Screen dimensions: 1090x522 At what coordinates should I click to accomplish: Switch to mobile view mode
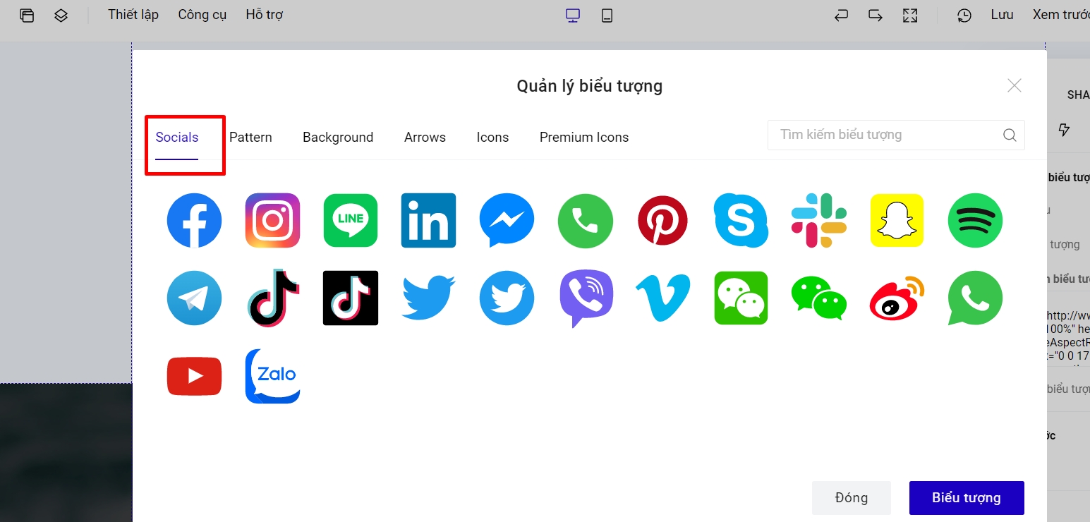[607, 16]
